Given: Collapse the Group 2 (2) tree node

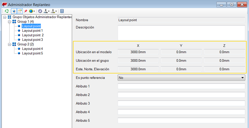Looking at the screenshot, I should point(9,44).
